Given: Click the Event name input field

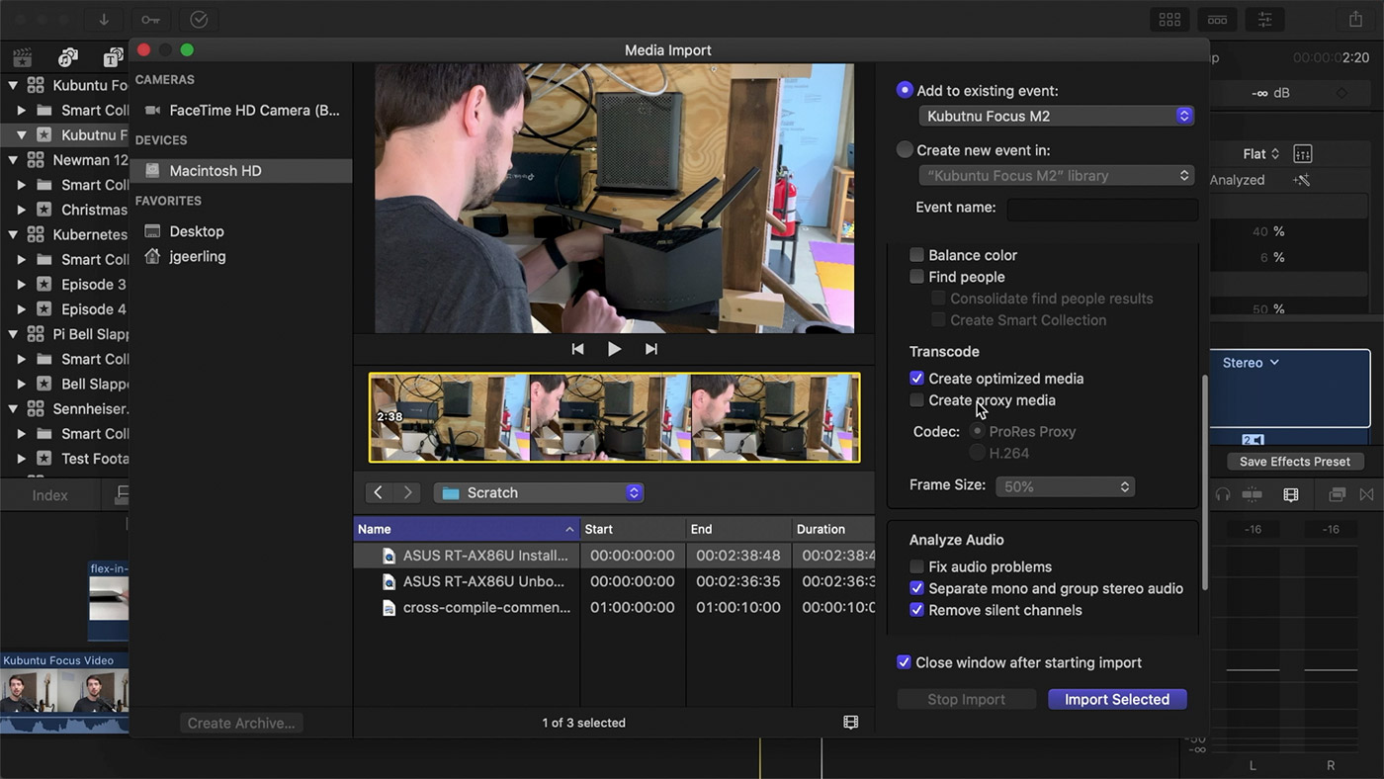Looking at the screenshot, I should 1102,209.
